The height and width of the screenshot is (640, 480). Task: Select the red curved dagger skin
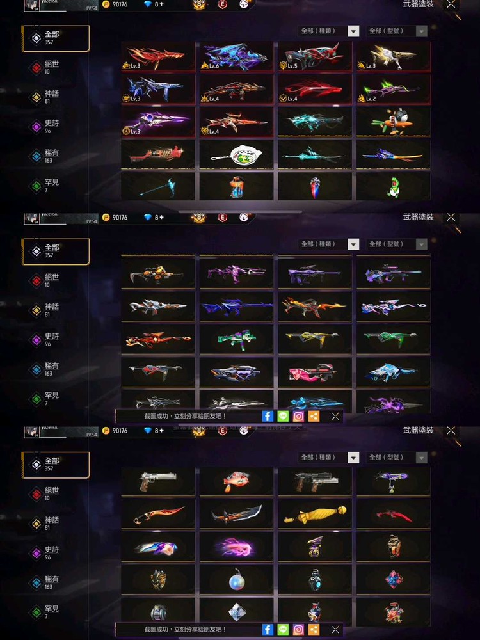394,515
